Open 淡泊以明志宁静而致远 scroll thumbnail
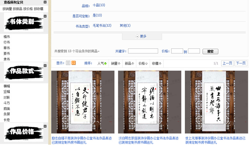 149,102
